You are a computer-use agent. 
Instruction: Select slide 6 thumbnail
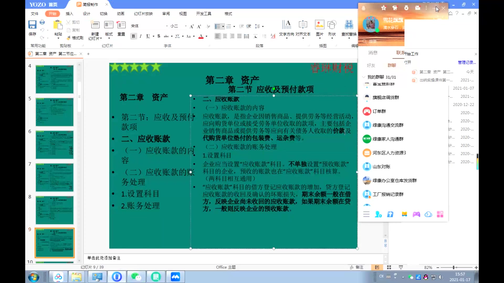click(x=55, y=145)
